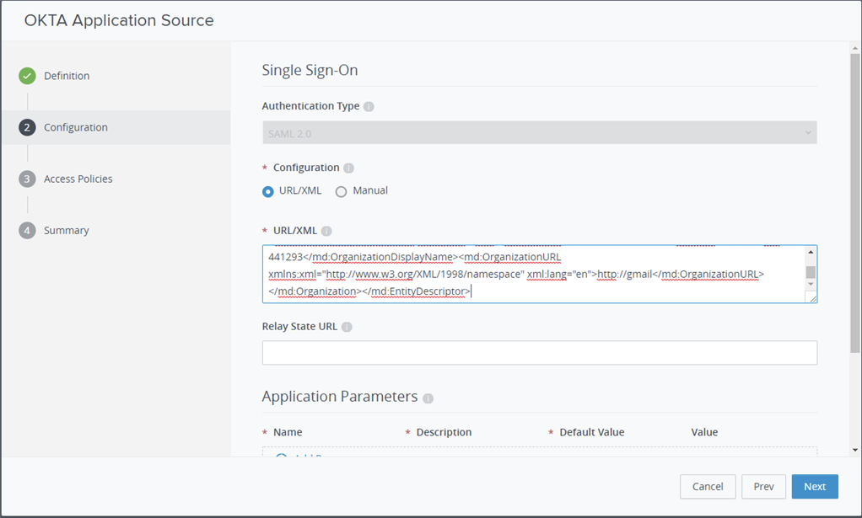Click the Next button

point(814,486)
